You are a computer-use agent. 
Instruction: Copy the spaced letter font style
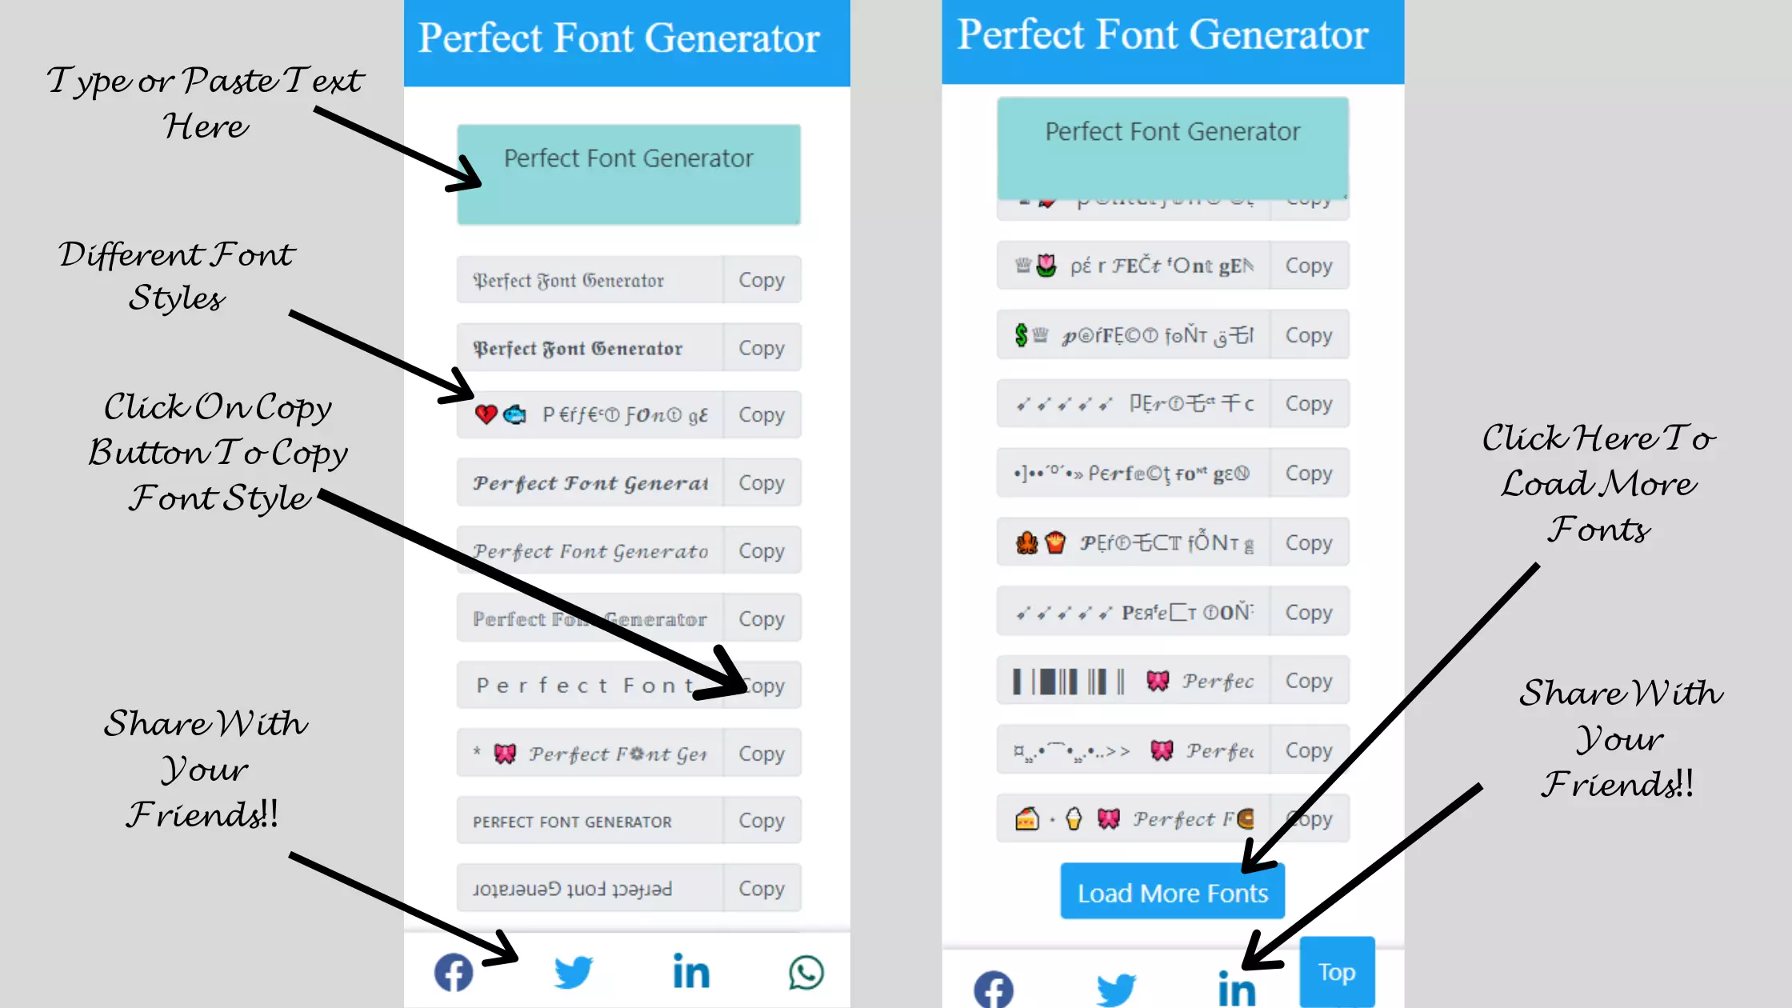pyautogui.click(x=762, y=686)
